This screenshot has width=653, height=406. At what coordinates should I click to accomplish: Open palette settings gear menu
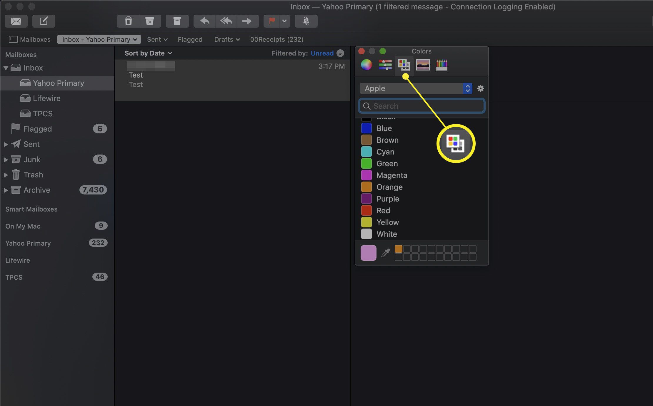(x=481, y=88)
